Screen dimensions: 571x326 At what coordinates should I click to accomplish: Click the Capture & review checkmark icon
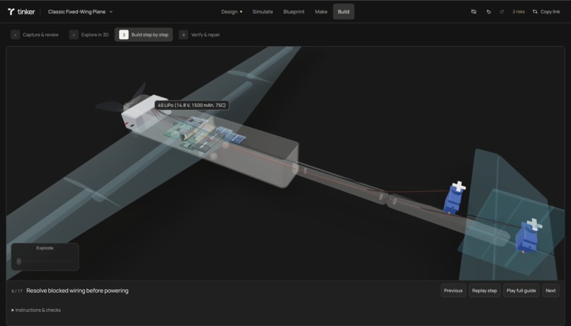15,35
